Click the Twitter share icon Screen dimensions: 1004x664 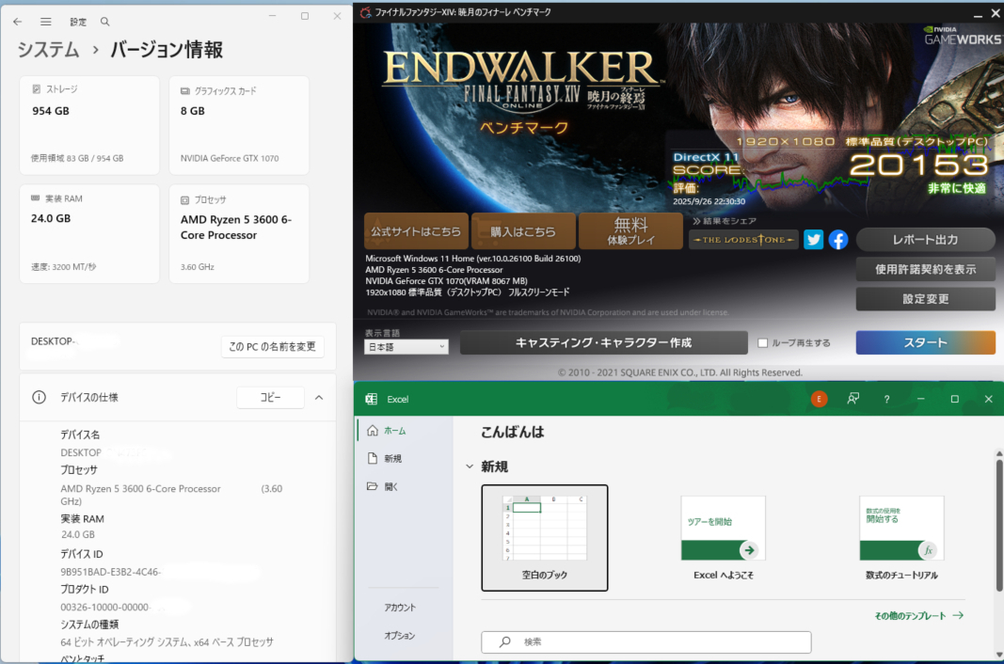pos(814,239)
